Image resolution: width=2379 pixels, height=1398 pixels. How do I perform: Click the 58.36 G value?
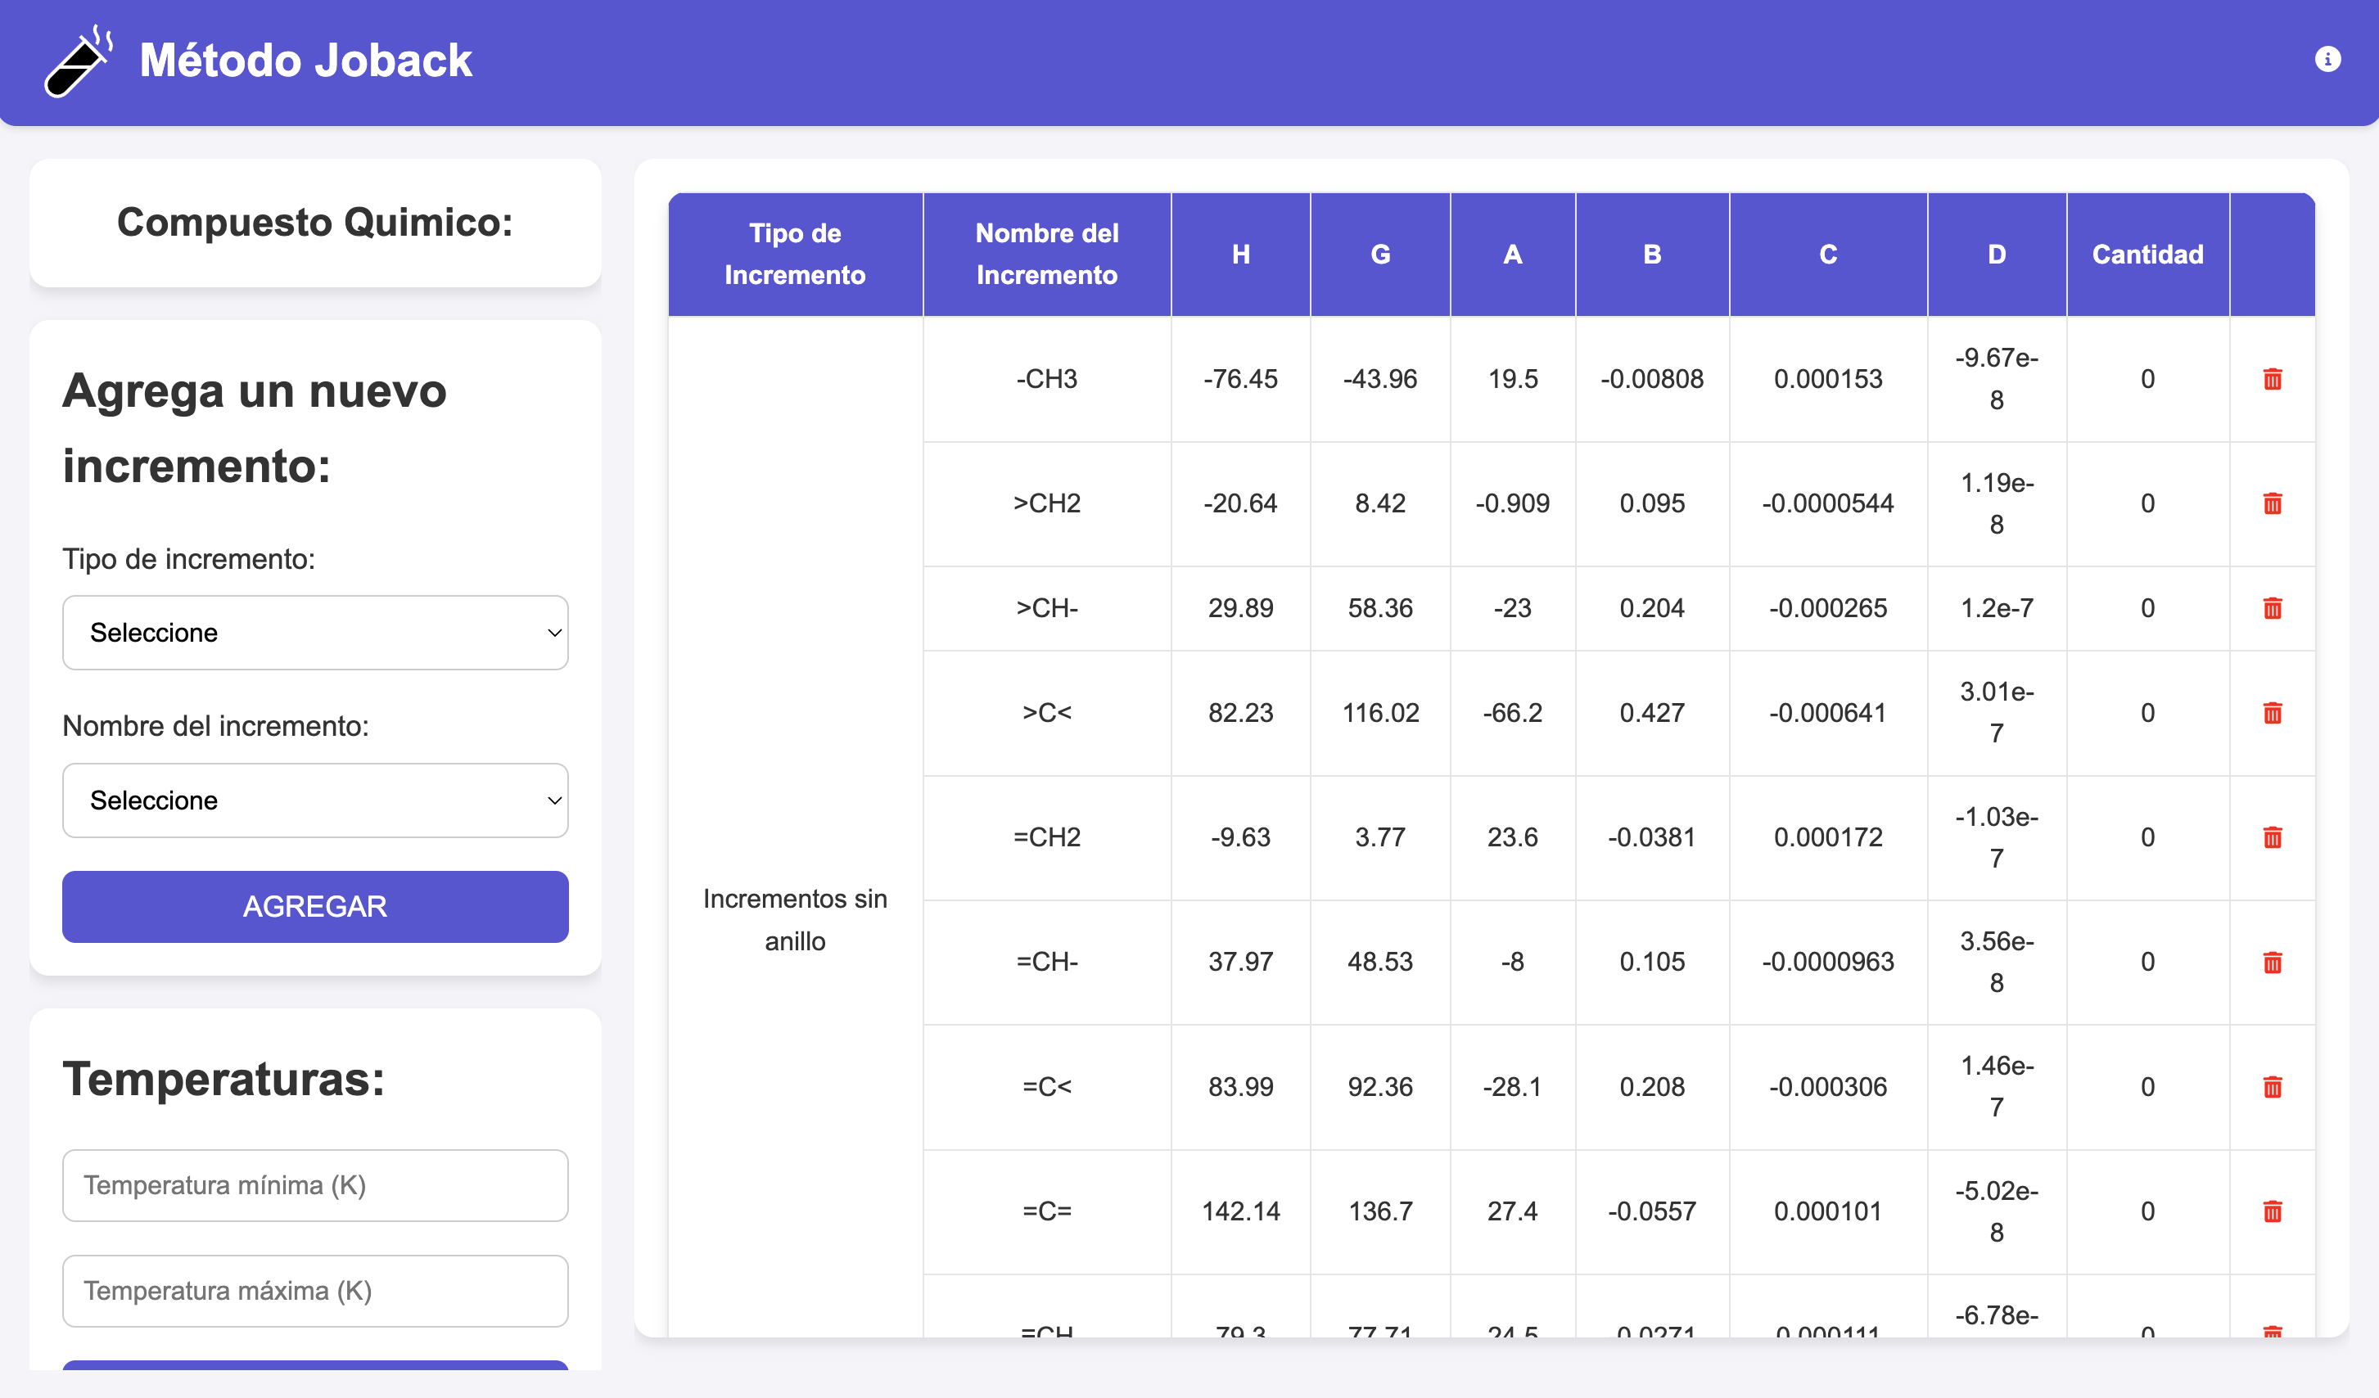coord(1380,608)
